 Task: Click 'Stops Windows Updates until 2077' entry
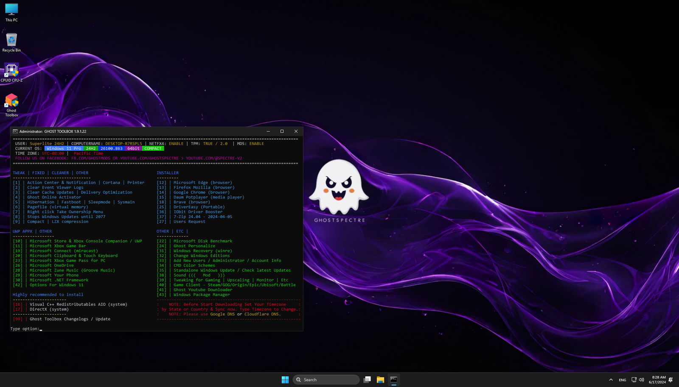tap(66, 217)
